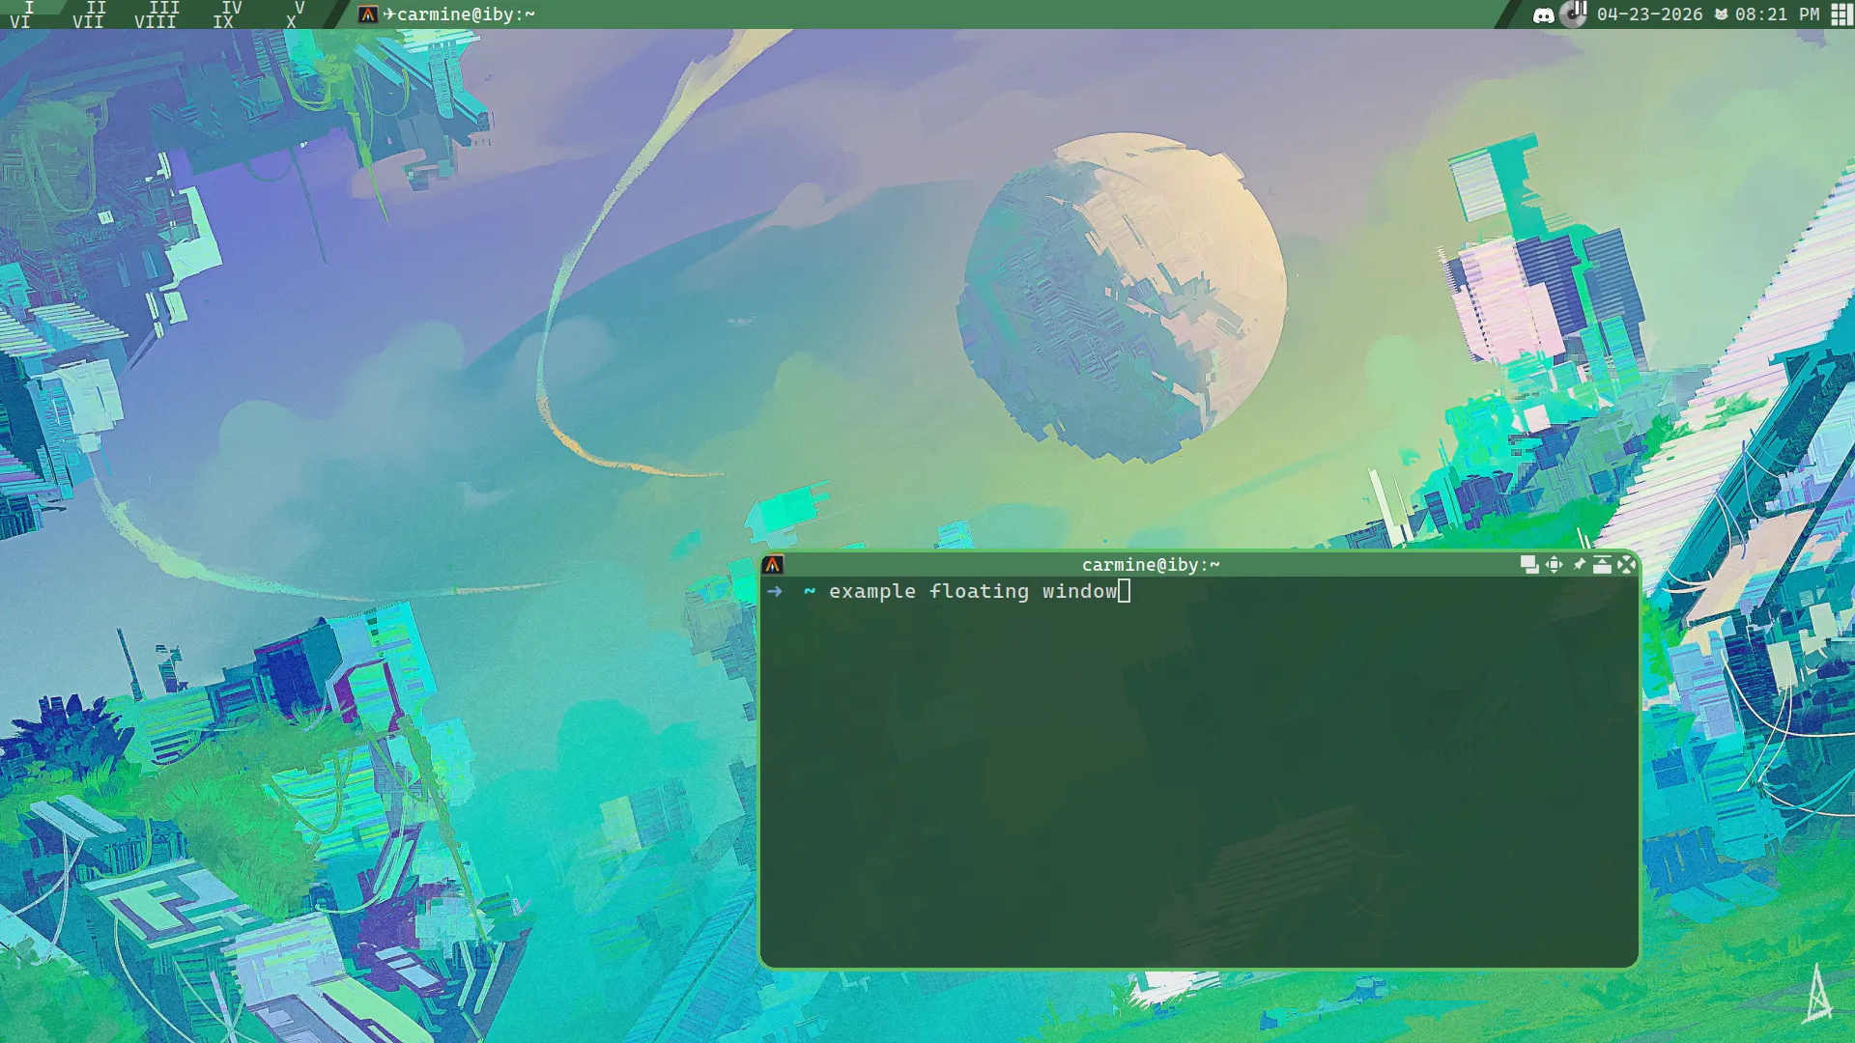Image resolution: width=1855 pixels, height=1043 pixels.
Task: Click the cat face icon in the bar
Action: click(1721, 14)
